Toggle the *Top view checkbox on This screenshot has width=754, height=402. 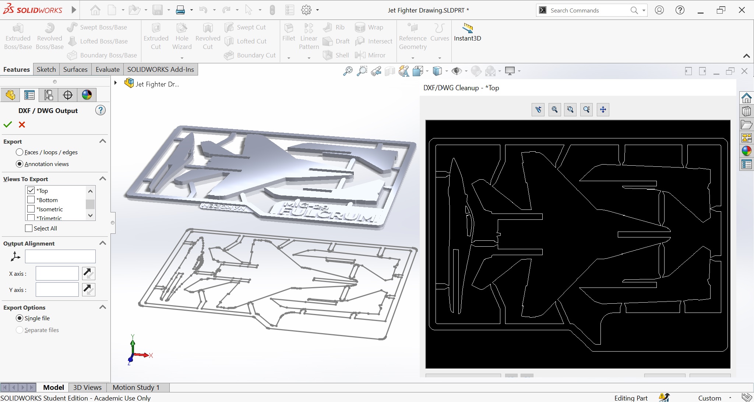pos(31,191)
